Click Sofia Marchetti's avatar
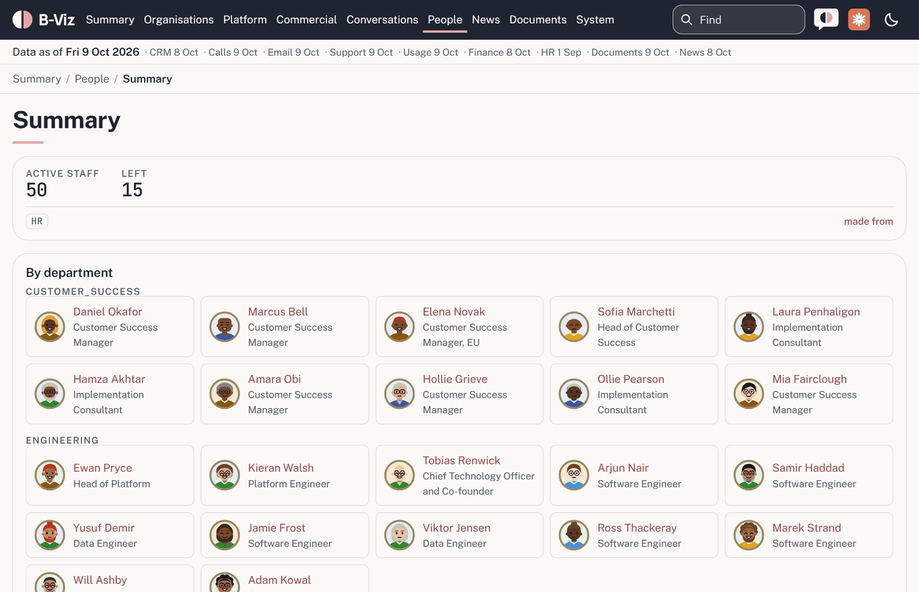Viewport: 919px width, 592px height. click(574, 327)
